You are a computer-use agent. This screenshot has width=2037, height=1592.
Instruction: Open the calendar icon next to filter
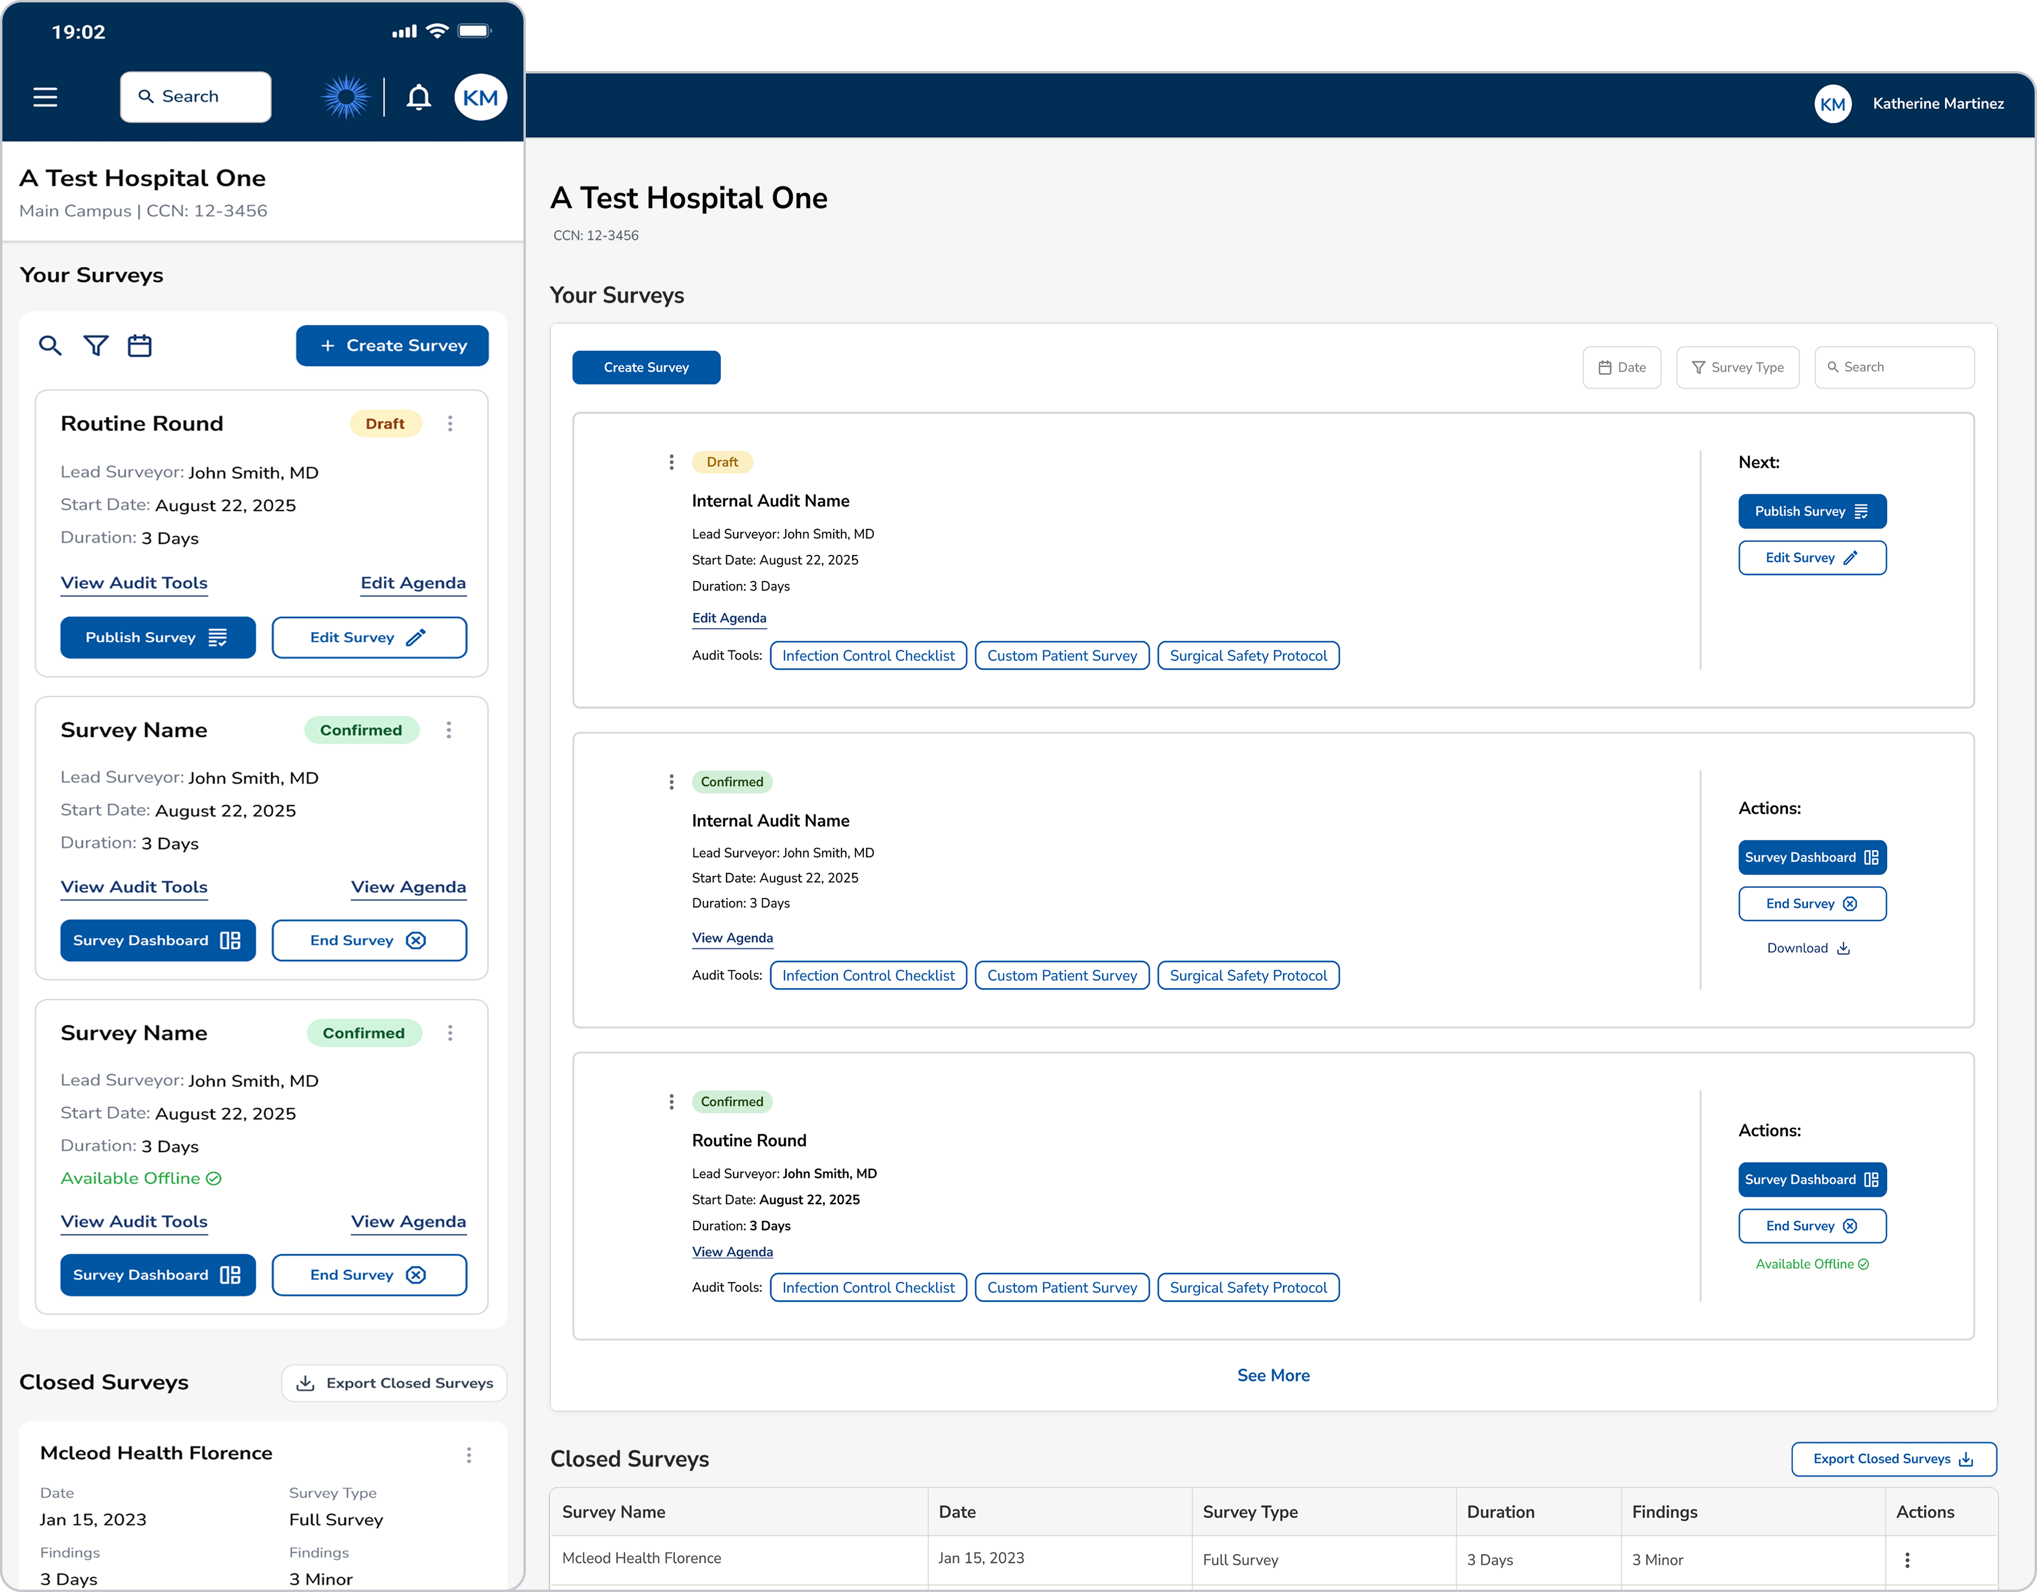tap(140, 346)
